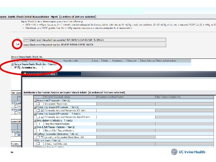
Task: Click Severe Sepsis/Septic Shock Abx section heading
Action: pos(27,57)
